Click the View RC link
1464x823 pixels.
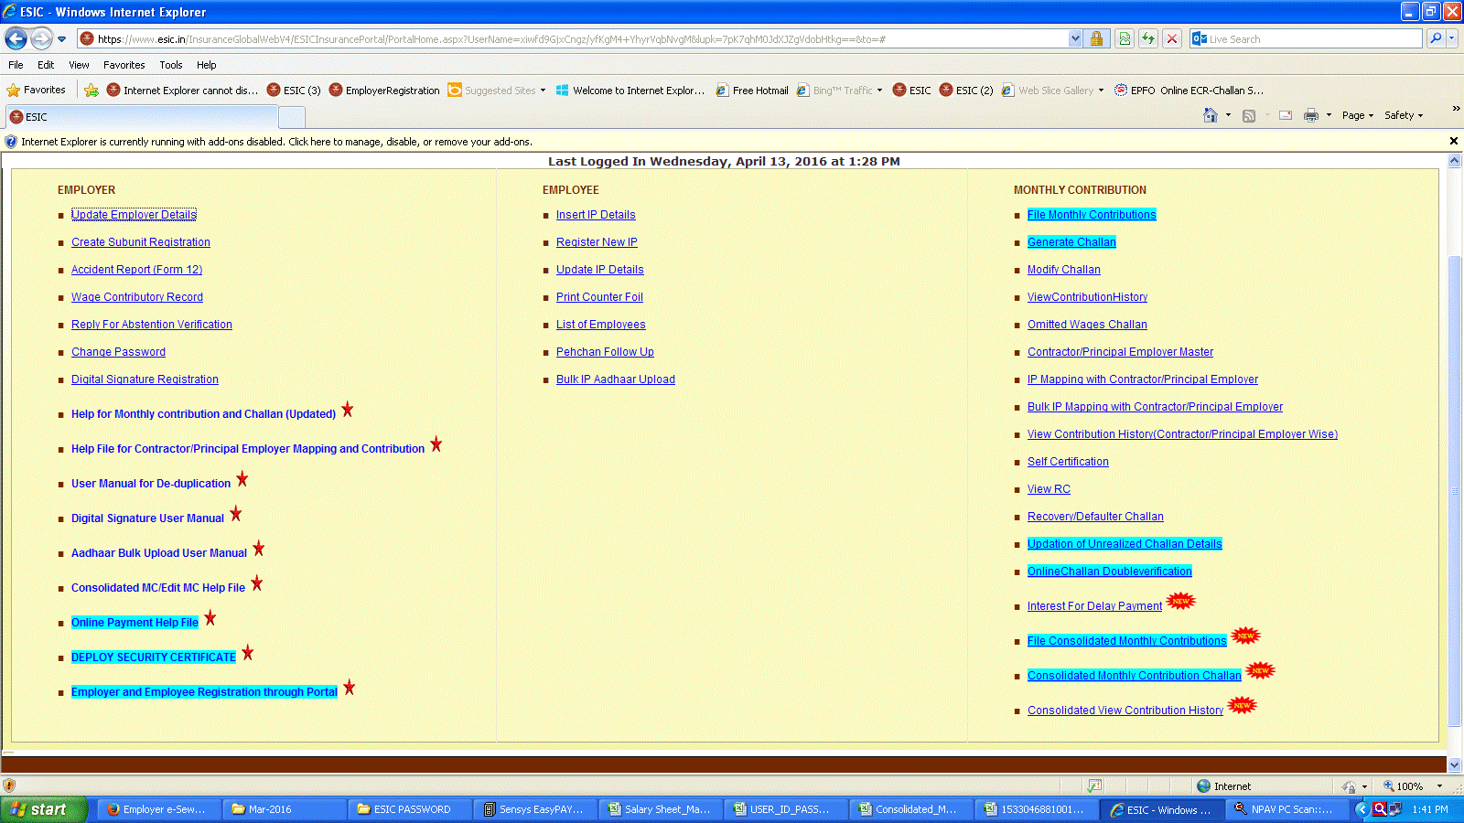tap(1049, 489)
